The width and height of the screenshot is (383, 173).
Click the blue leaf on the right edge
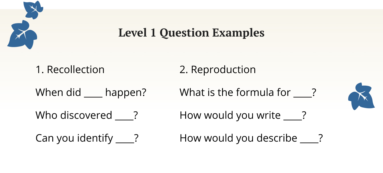361,96
